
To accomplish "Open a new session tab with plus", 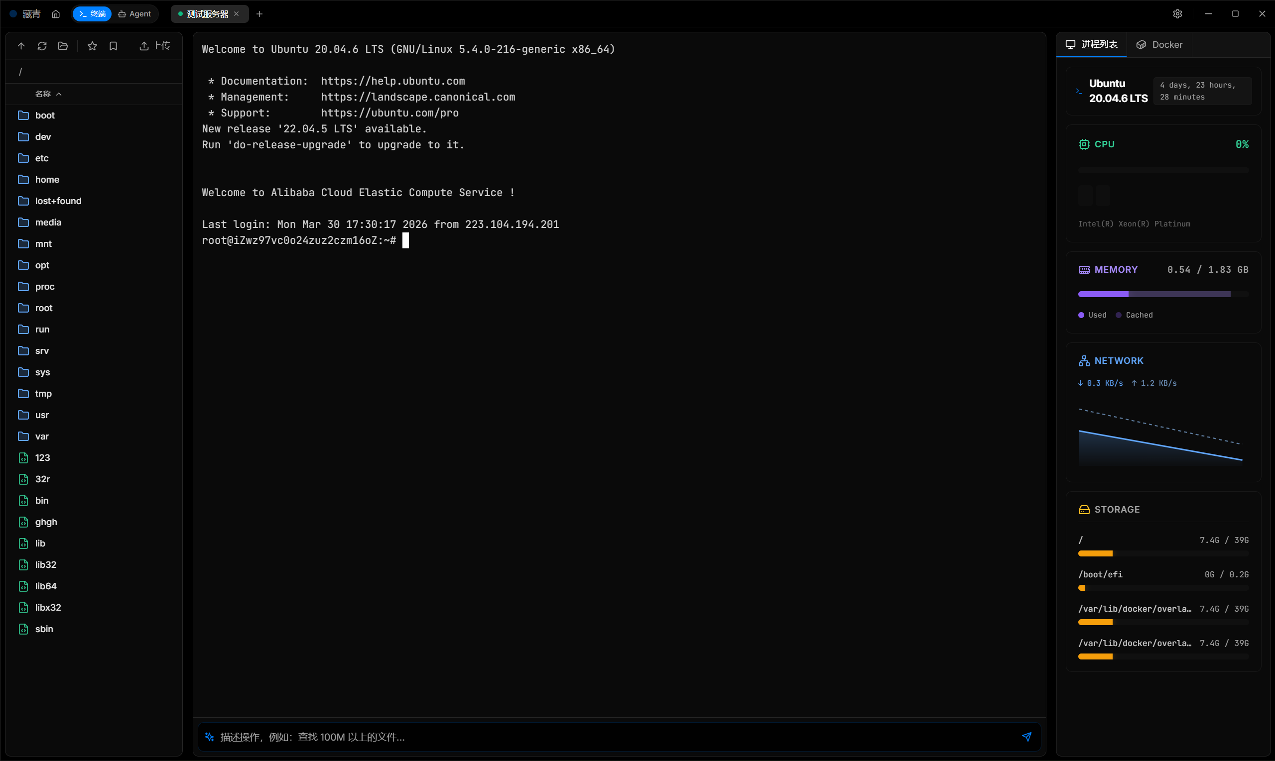I will point(259,14).
